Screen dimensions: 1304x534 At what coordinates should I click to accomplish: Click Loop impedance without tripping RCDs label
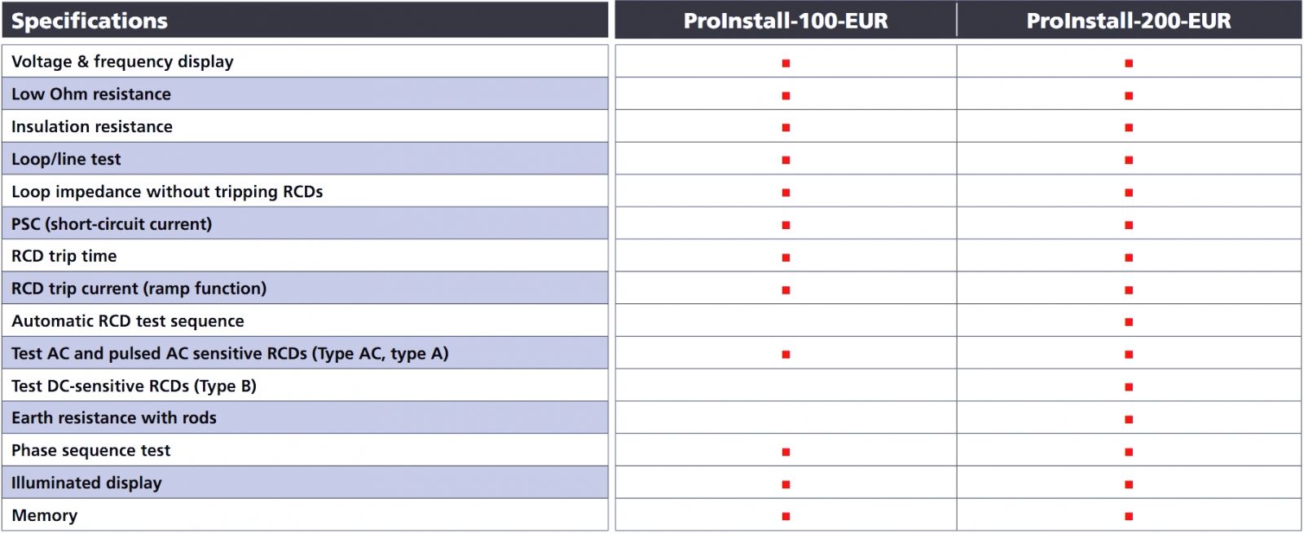point(167,192)
